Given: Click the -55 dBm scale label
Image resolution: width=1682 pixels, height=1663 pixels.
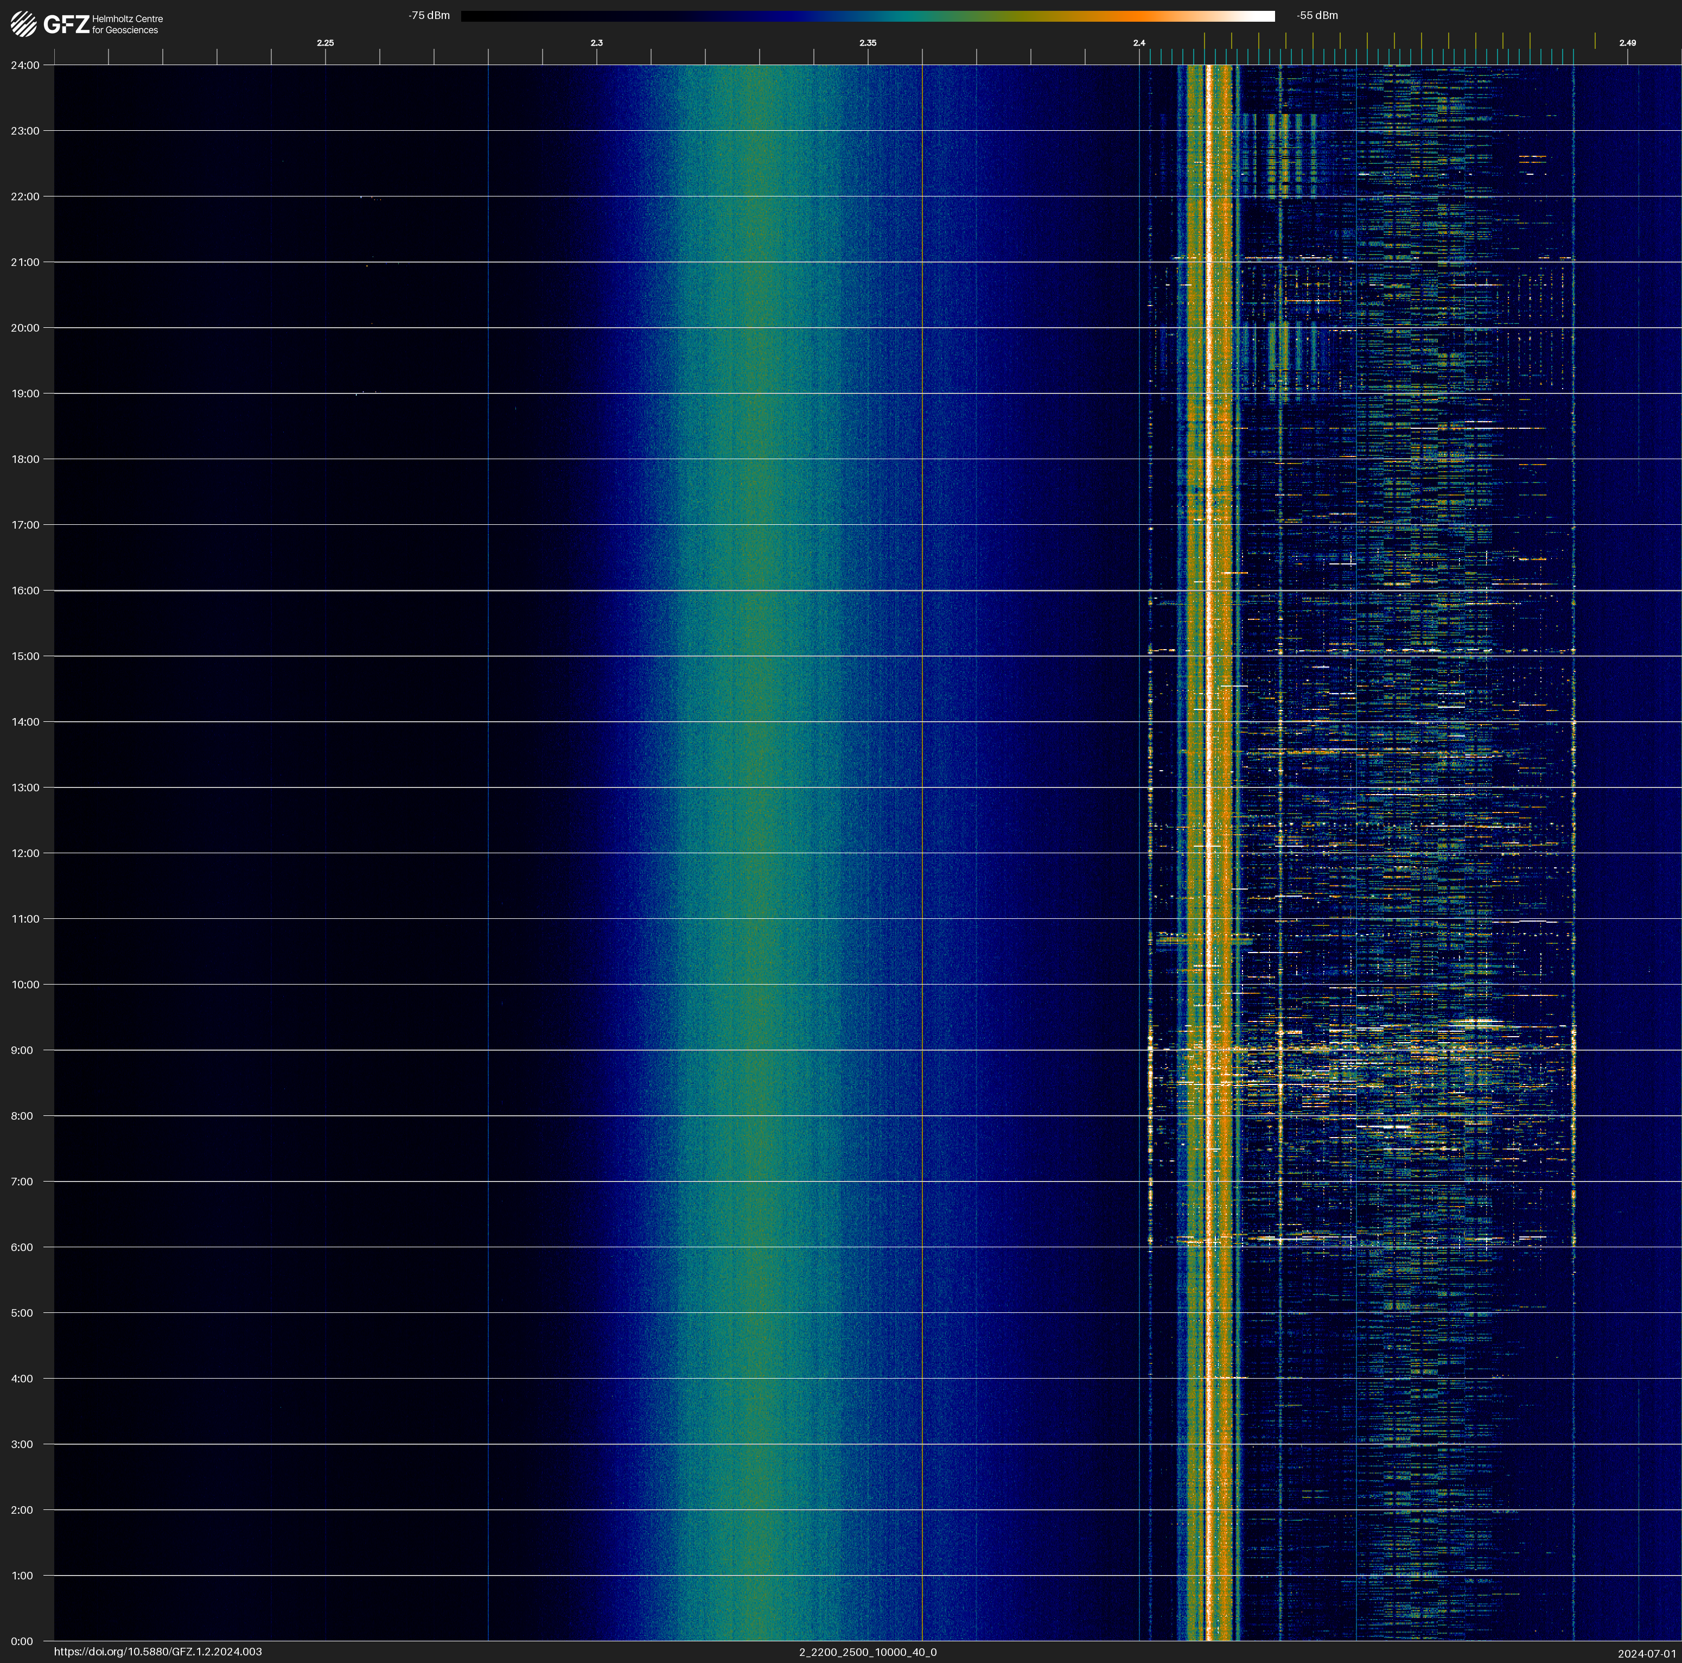Looking at the screenshot, I should tap(1316, 16).
